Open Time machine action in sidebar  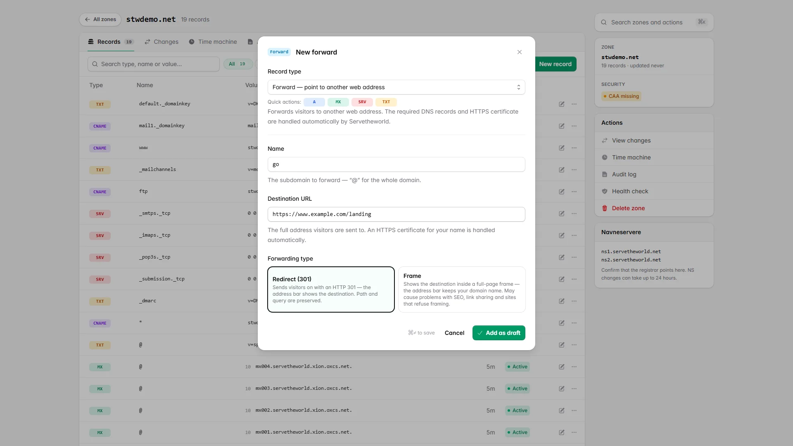pyautogui.click(x=654, y=157)
